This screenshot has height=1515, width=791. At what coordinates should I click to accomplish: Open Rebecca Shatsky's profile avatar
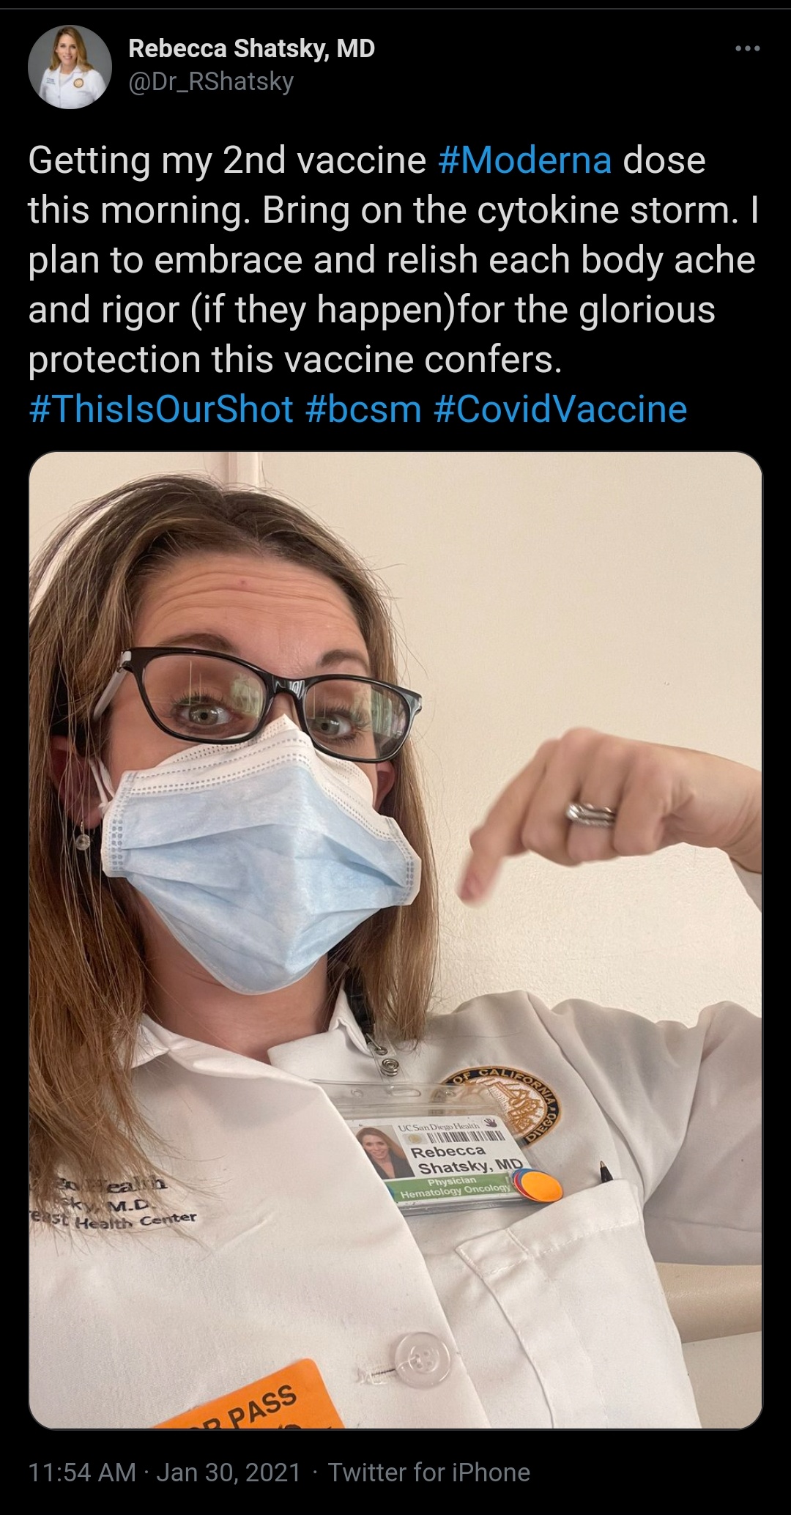(x=70, y=67)
